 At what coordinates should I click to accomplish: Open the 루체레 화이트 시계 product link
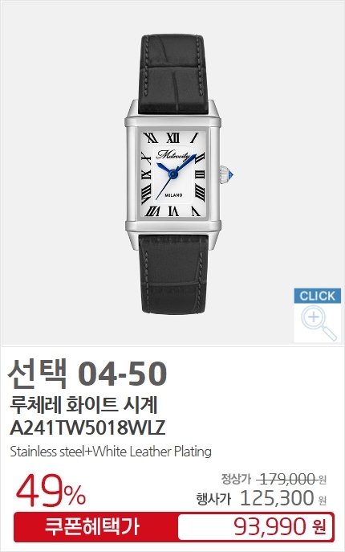coord(83,405)
